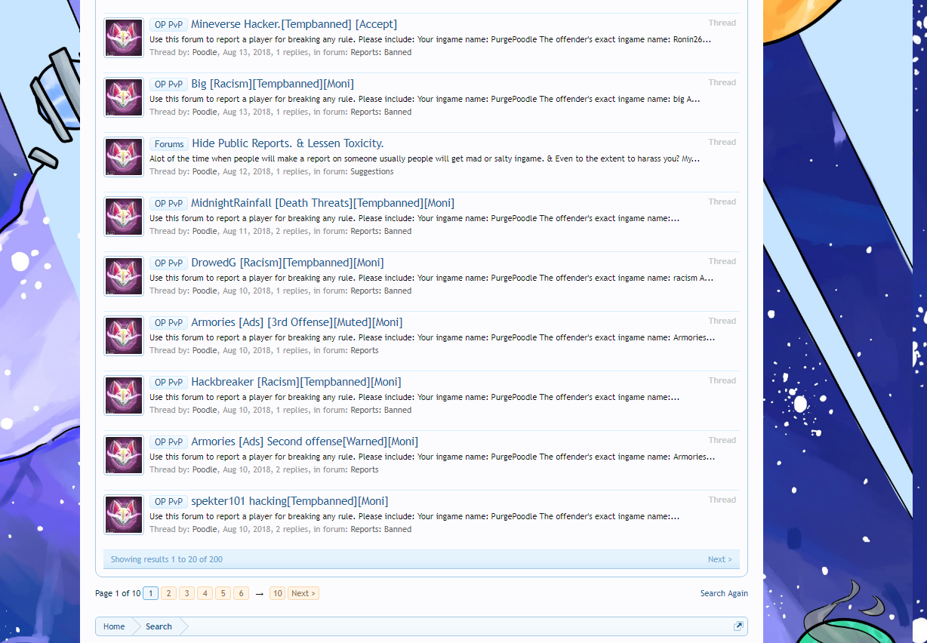This screenshot has width=927, height=643.
Task: Click OP PvP prefix on spekter101 thread
Action: (168, 502)
